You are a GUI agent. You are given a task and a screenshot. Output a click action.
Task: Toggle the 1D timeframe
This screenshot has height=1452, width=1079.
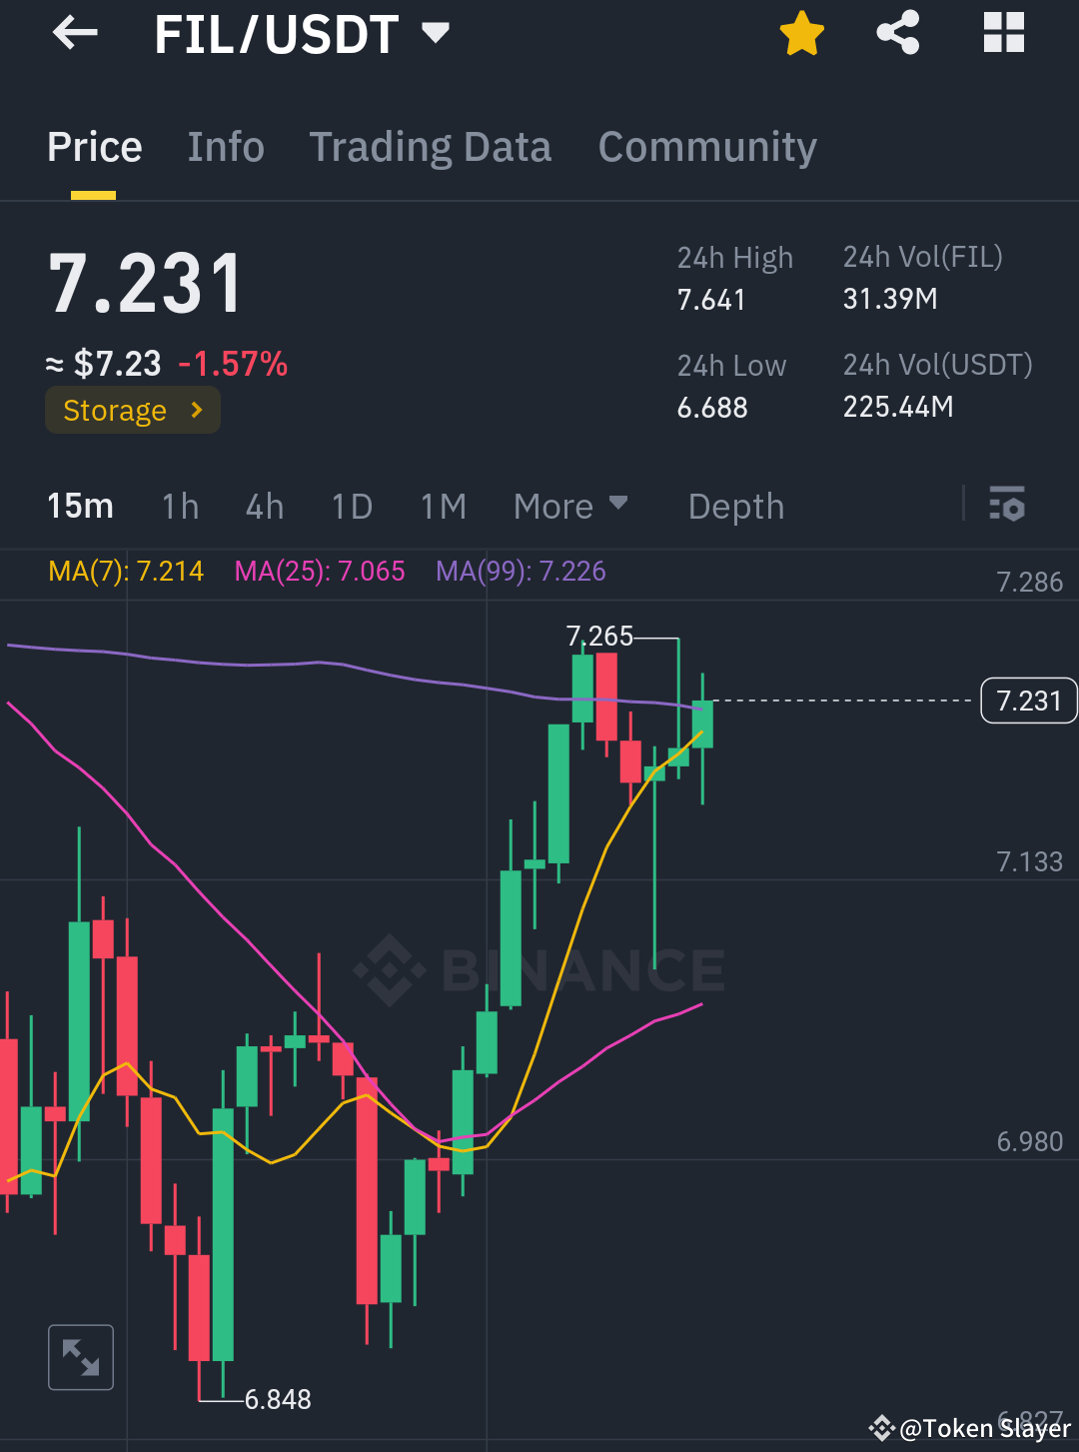click(x=352, y=506)
